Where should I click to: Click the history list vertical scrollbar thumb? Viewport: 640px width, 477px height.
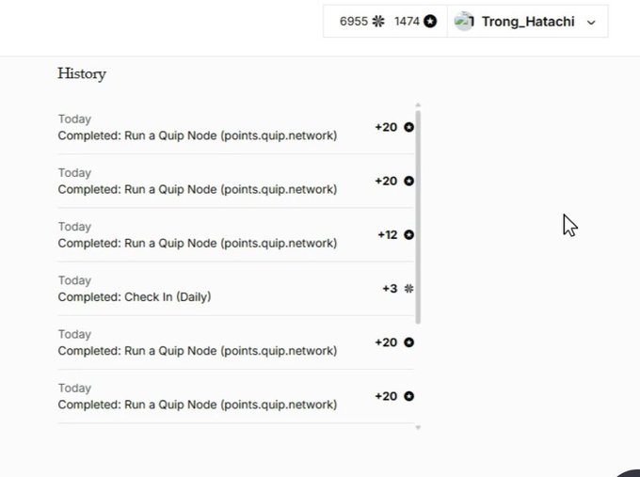(x=418, y=217)
